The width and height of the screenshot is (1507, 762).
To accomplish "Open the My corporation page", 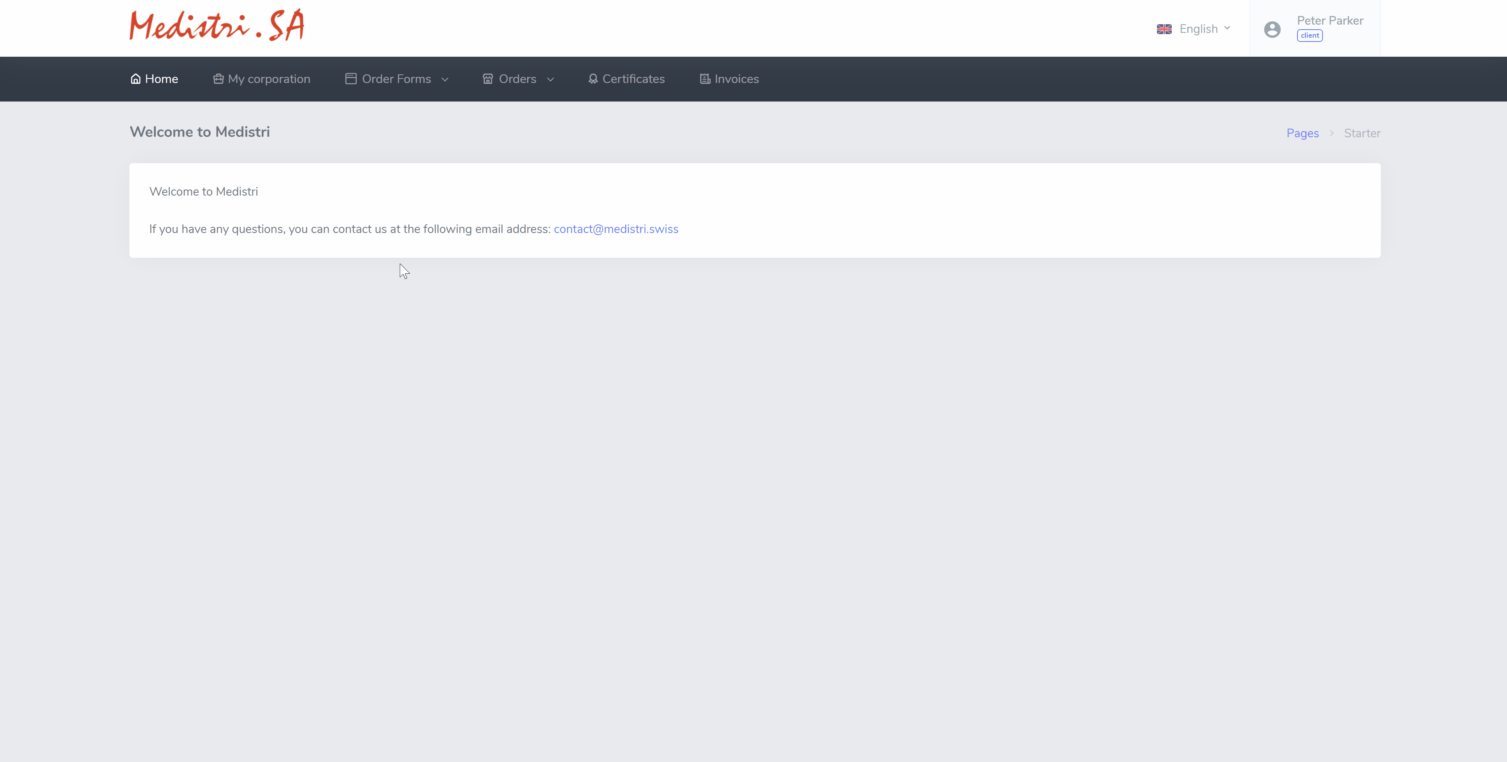I will [261, 79].
